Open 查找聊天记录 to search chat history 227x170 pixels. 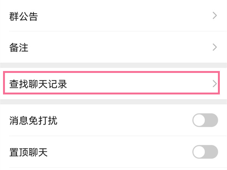point(38,84)
